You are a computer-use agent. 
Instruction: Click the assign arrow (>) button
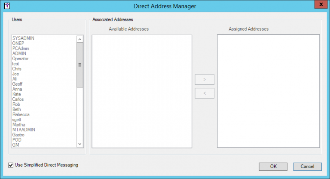pos(204,80)
